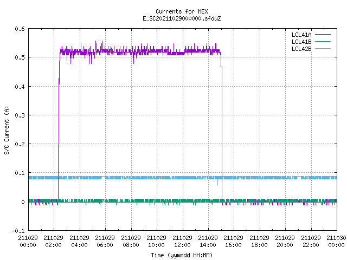
Task: Click the 0.6 y-axis tick label
Action: point(20,29)
